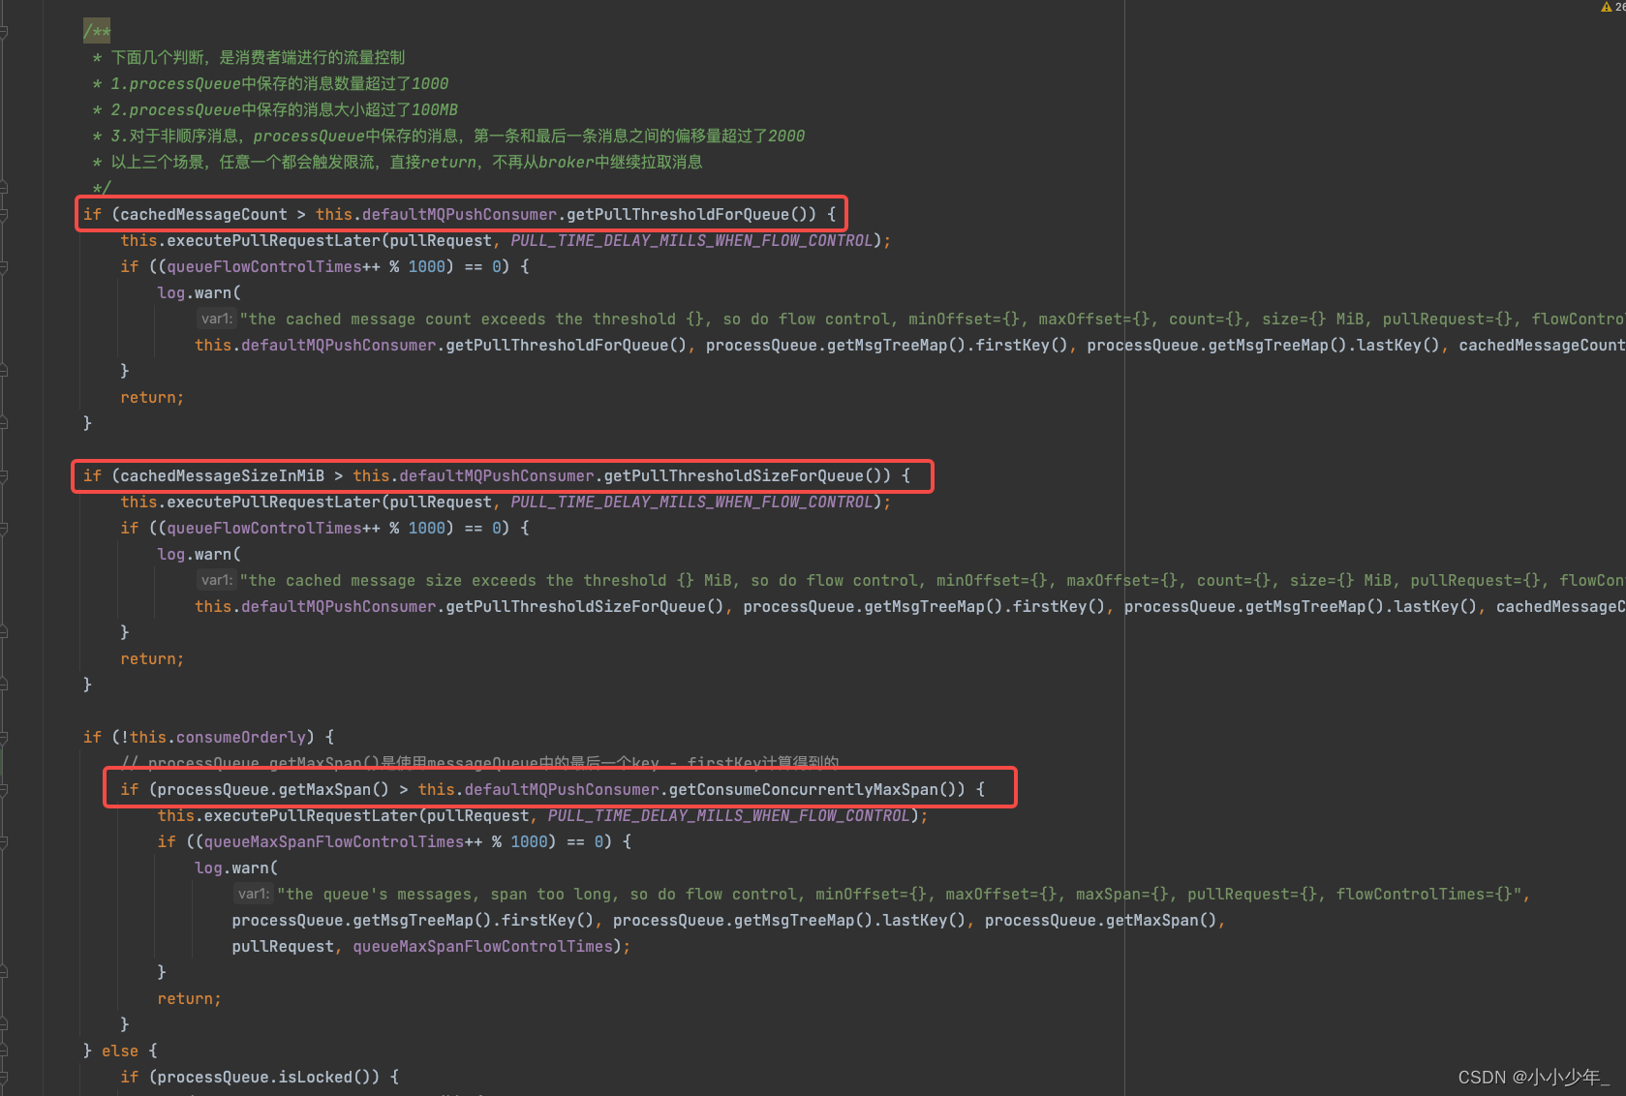Click the comment line beginning '3.对于非顺序消息'
This screenshot has height=1096, width=1626.
click(x=457, y=136)
